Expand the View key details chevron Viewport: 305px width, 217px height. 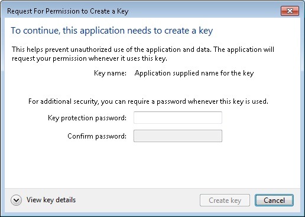16,200
